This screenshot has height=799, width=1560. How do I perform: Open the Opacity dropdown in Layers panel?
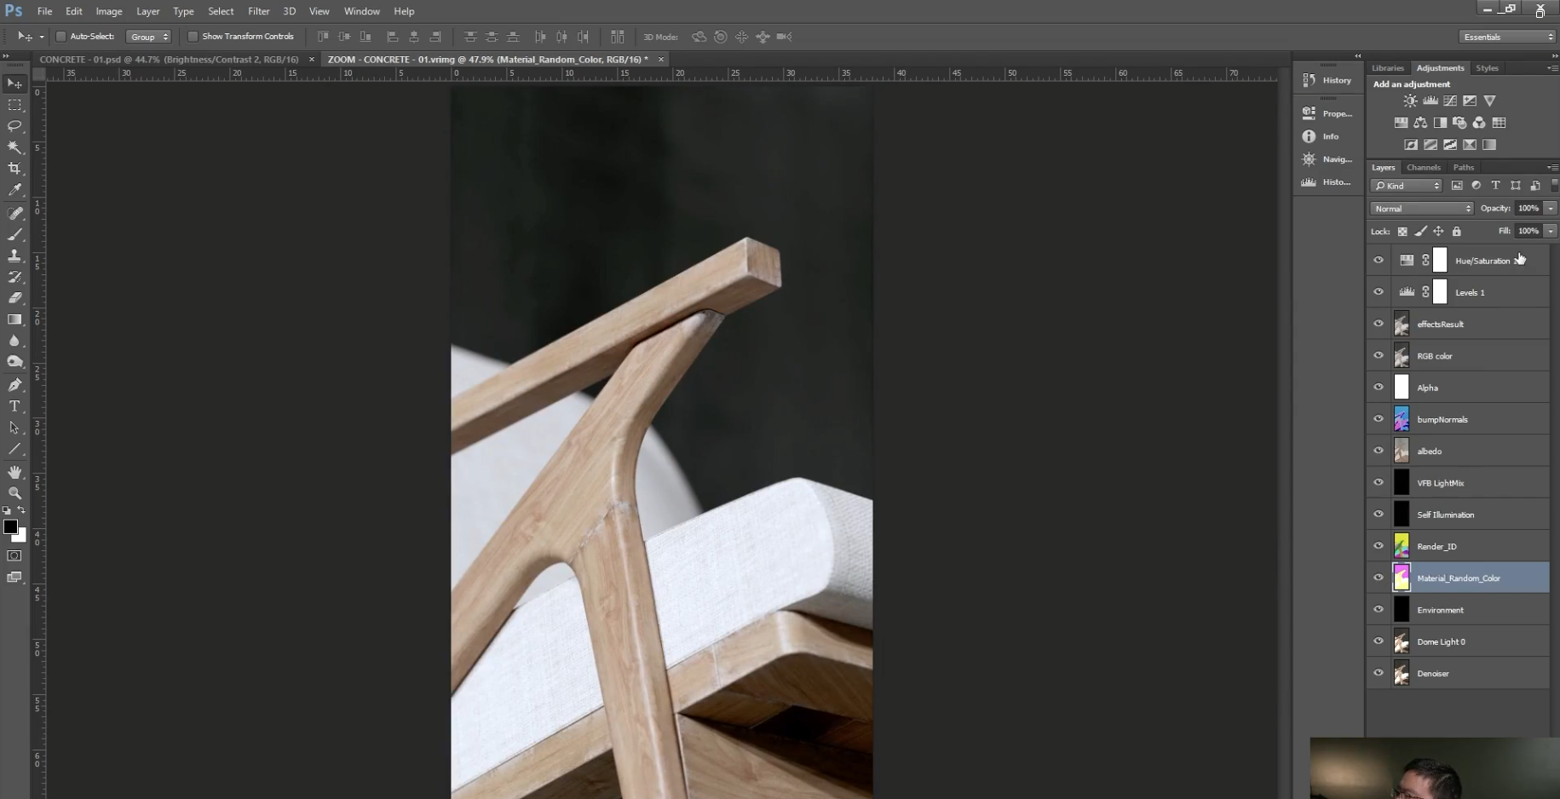click(1549, 208)
